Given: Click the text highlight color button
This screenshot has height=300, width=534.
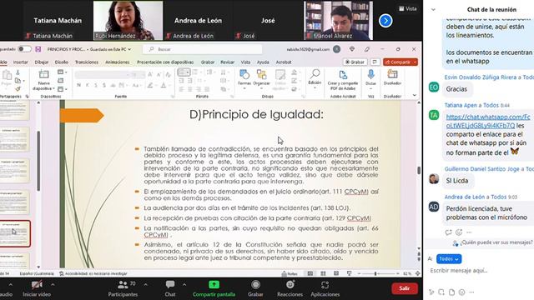Looking at the screenshot, I should 150,85.
